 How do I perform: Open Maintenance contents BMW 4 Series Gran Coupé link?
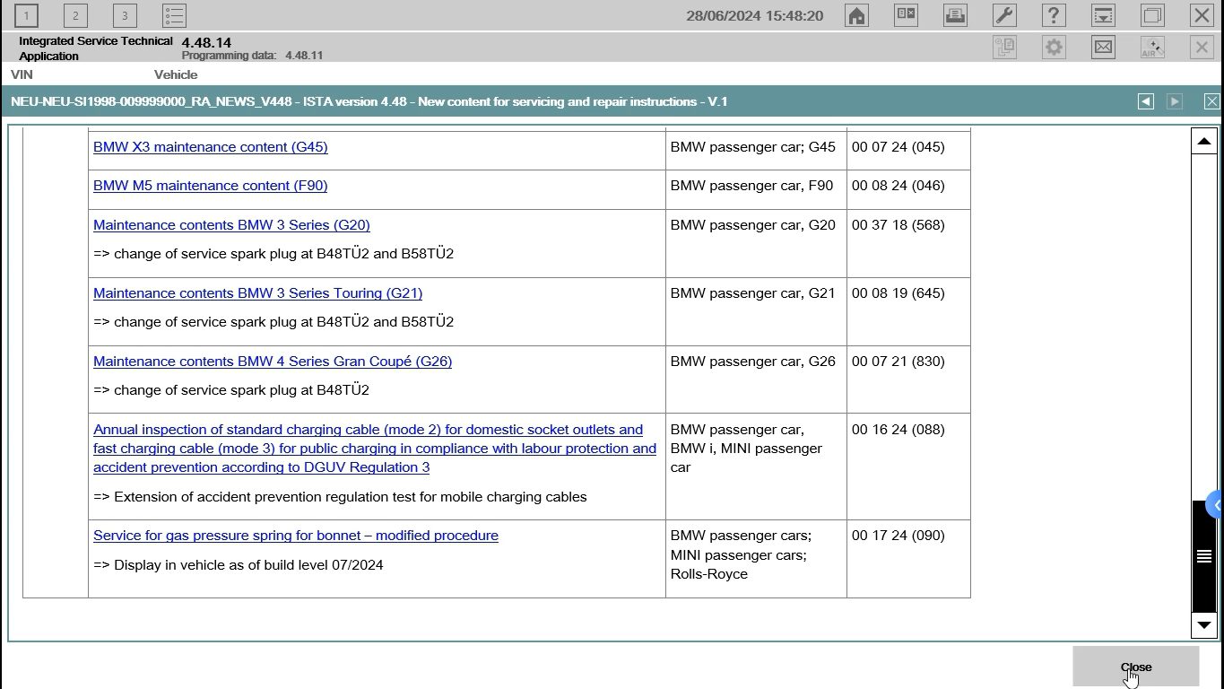[273, 362]
